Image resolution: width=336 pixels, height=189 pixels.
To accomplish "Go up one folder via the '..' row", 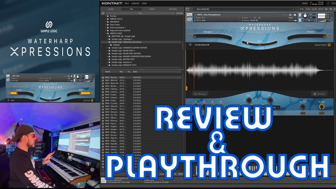I will pos(141,75).
